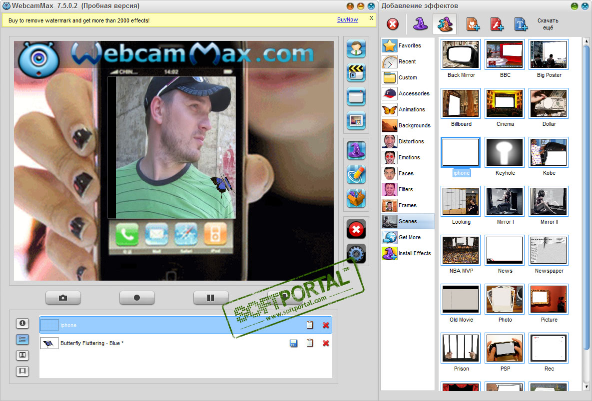Open the Frames category
Screen dimensions: 592x401
(408, 205)
